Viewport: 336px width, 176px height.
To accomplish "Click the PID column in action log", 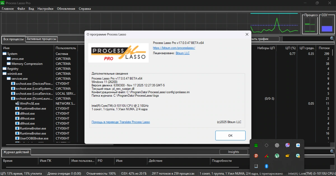I will point(105,161).
